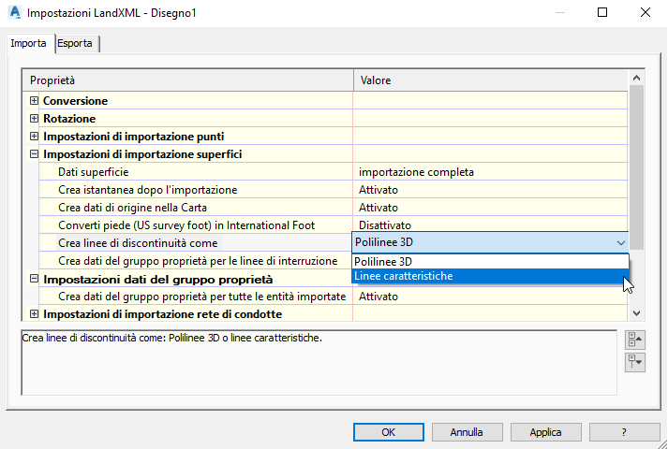Expand the Rotazione property group
The width and height of the screenshot is (668, 449).
coord(35,119)
